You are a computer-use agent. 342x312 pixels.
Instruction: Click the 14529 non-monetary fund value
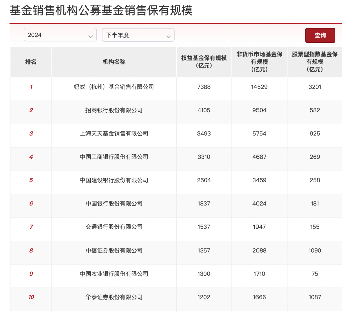259,87
